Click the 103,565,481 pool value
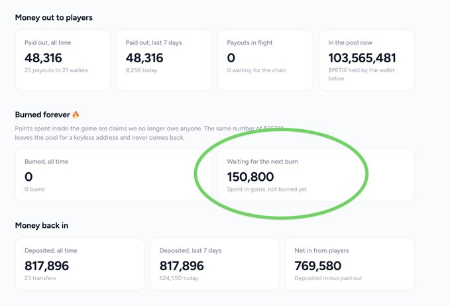The width and height of the screenshot is (450, 306). [x=362, y=58]
